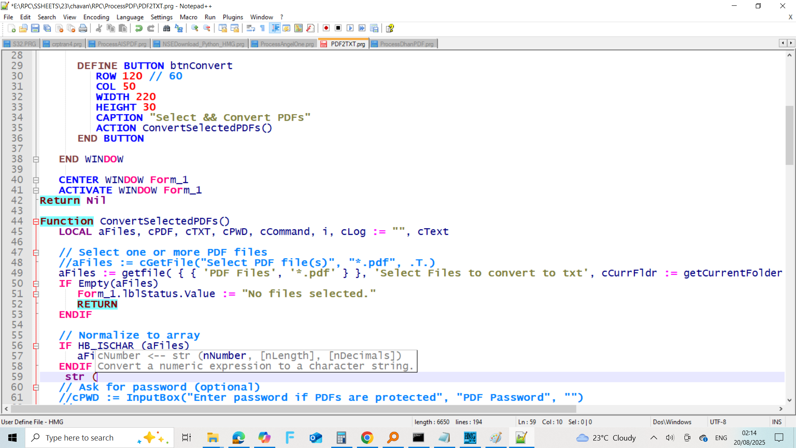
Task: Toggle the Document Map panel
Action: pyautogui.click(x=298, y=28)
